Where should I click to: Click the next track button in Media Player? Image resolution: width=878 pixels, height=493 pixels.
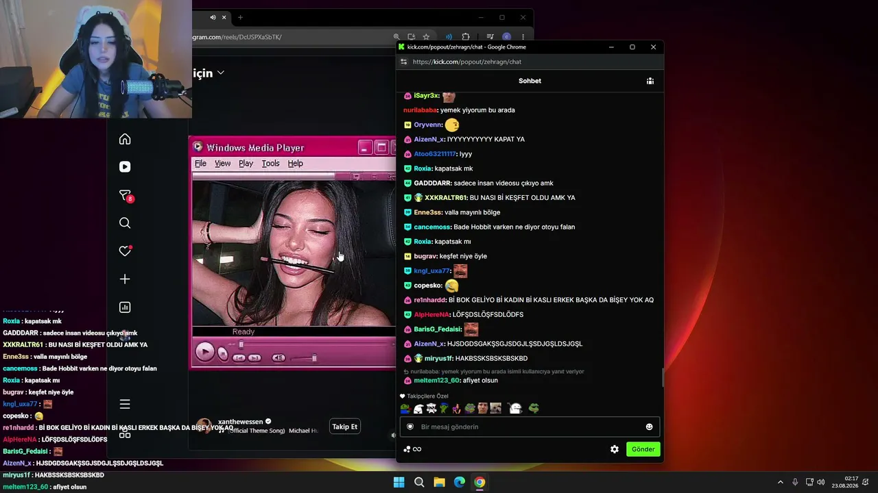pyautogui.click(x=254, y=357)
